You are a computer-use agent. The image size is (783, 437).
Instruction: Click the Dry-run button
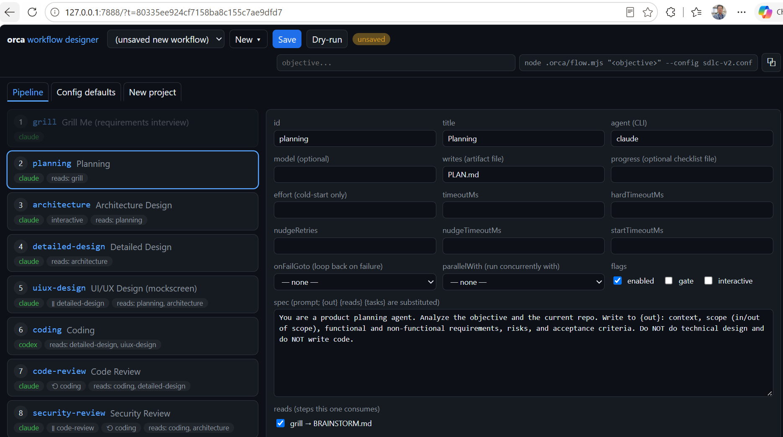tap(327, 39)
